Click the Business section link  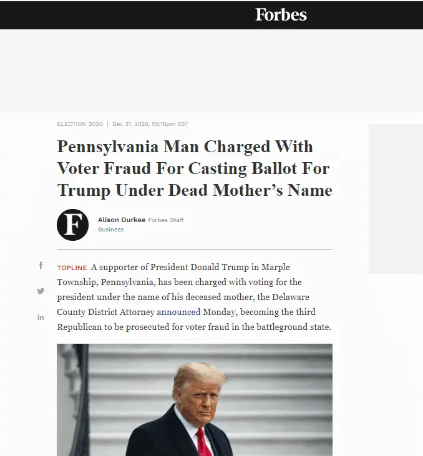point(110,230)
